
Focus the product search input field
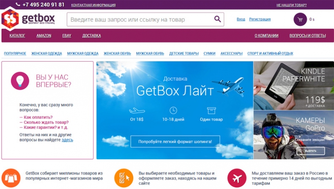[x=145, y=19]
